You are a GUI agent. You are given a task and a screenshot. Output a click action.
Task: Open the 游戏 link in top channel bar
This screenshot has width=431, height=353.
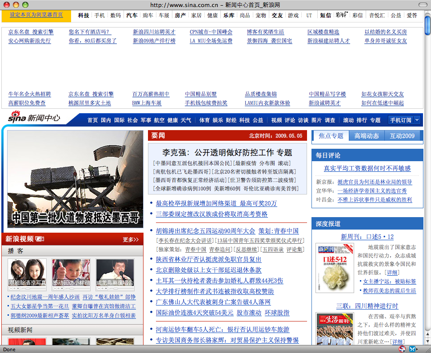pos(293,16)
